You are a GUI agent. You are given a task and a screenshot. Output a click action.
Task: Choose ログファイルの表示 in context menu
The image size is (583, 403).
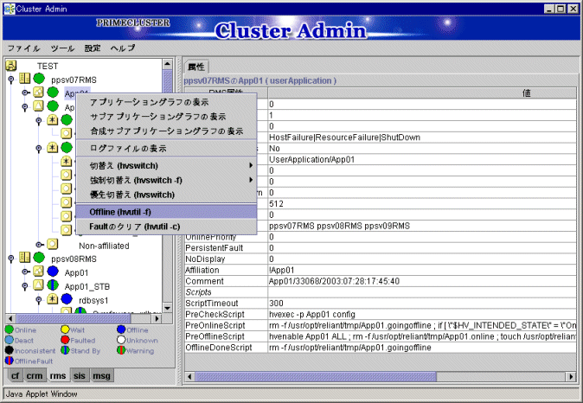(166, 149)
